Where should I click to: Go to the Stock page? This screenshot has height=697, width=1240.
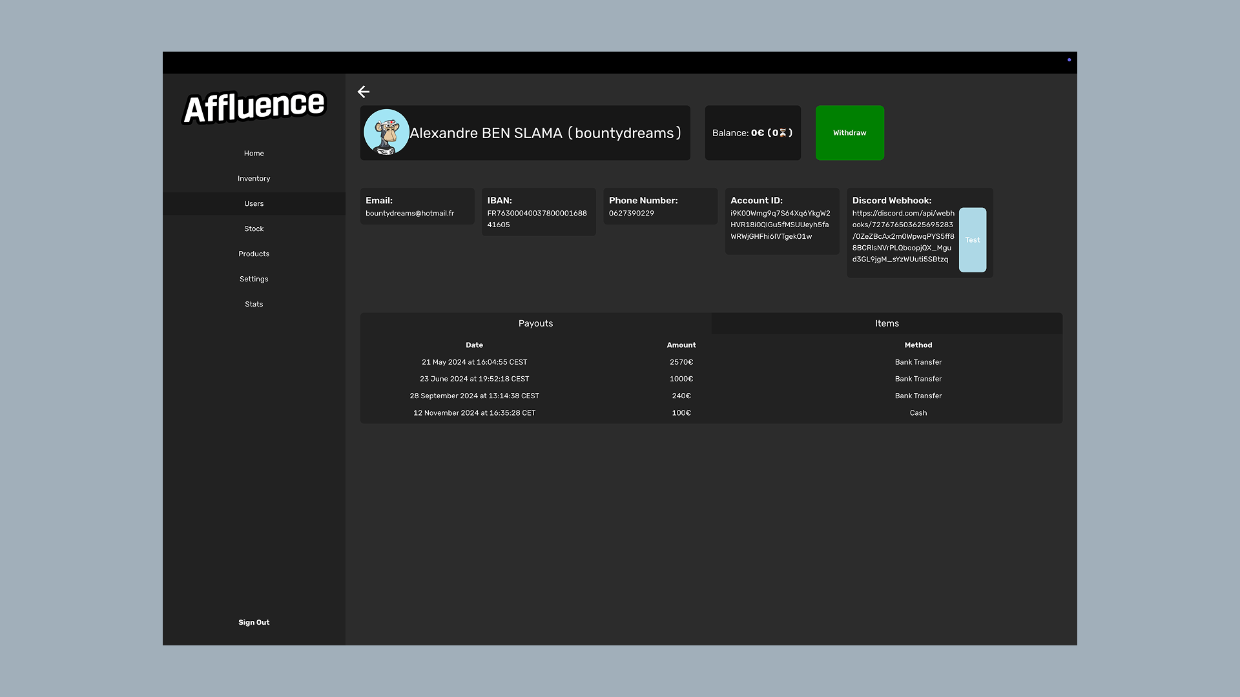click(x=254, y=229)
